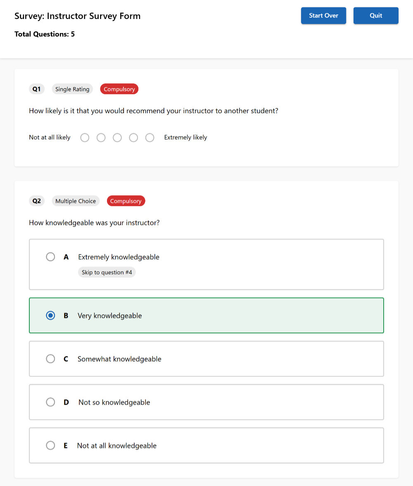Click the Multiple Choice label on question two
Image resolution: width=413 pixels, height=486 pixels.
[x=76, y=201]
